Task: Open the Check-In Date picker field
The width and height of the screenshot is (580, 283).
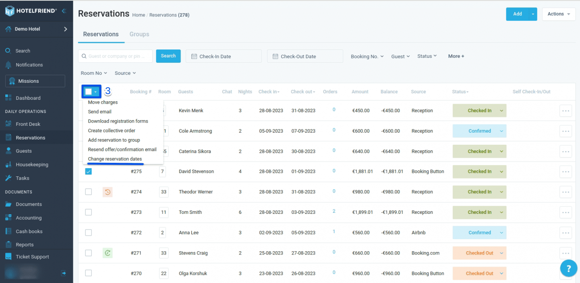Action: coord(224,56)
